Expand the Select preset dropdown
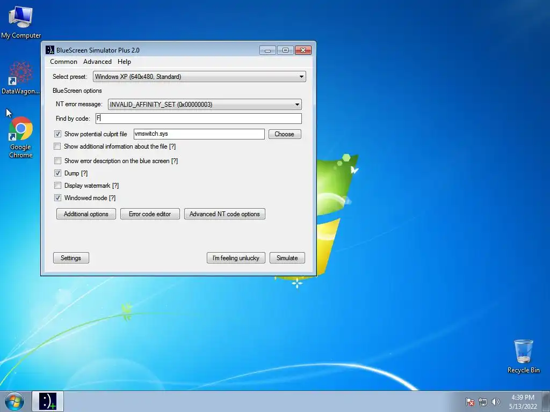 [x=199, y=76]
